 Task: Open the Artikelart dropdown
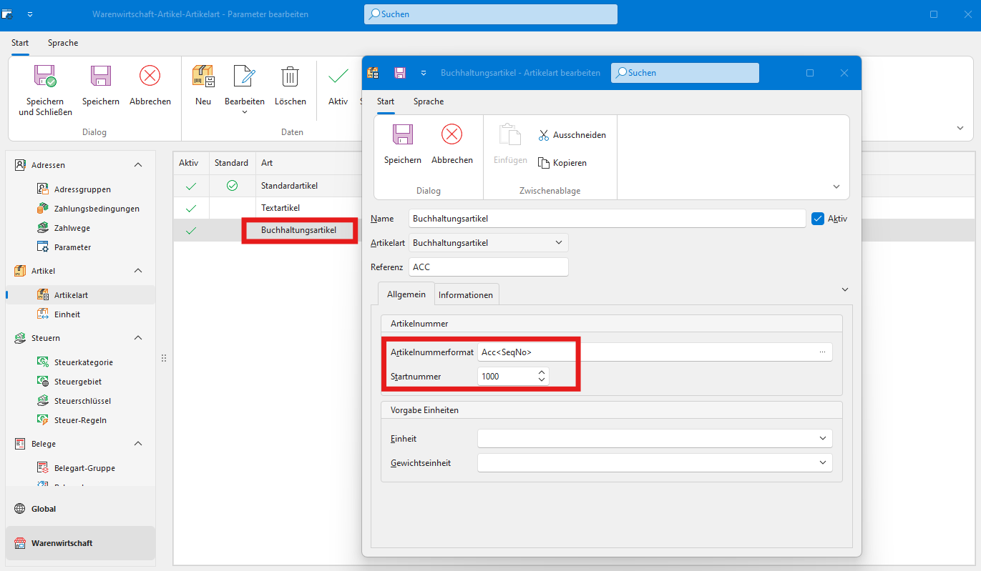559,243
